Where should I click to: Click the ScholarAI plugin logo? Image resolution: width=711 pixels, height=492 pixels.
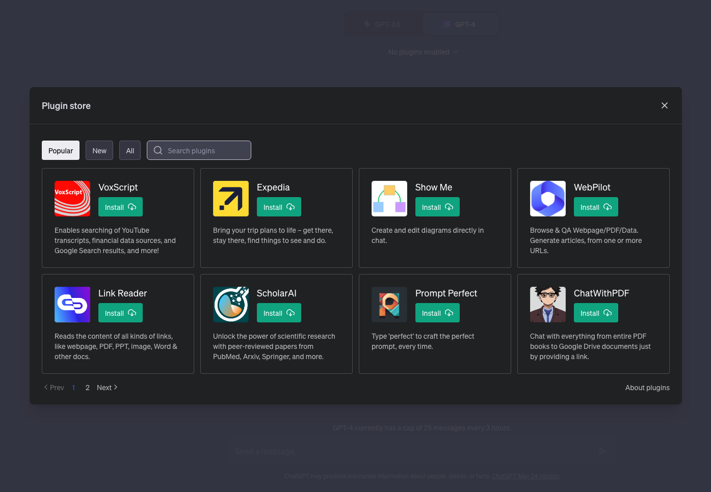point(231,305)
